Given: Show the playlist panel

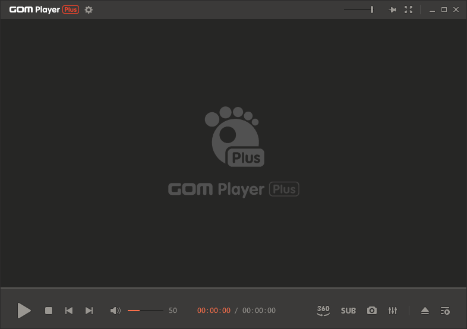Looking at the screenshot, I should pos(445,311).
